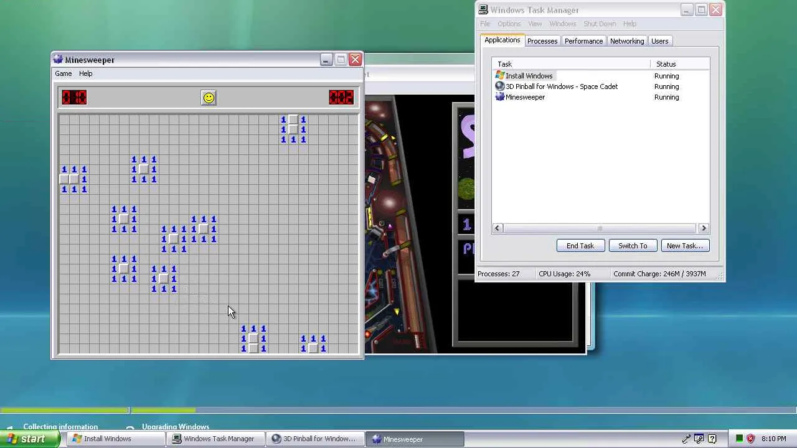Screen dimensions: 797x448
Task: Open the Game menu in Minesweeper
Action: [64, 73]
